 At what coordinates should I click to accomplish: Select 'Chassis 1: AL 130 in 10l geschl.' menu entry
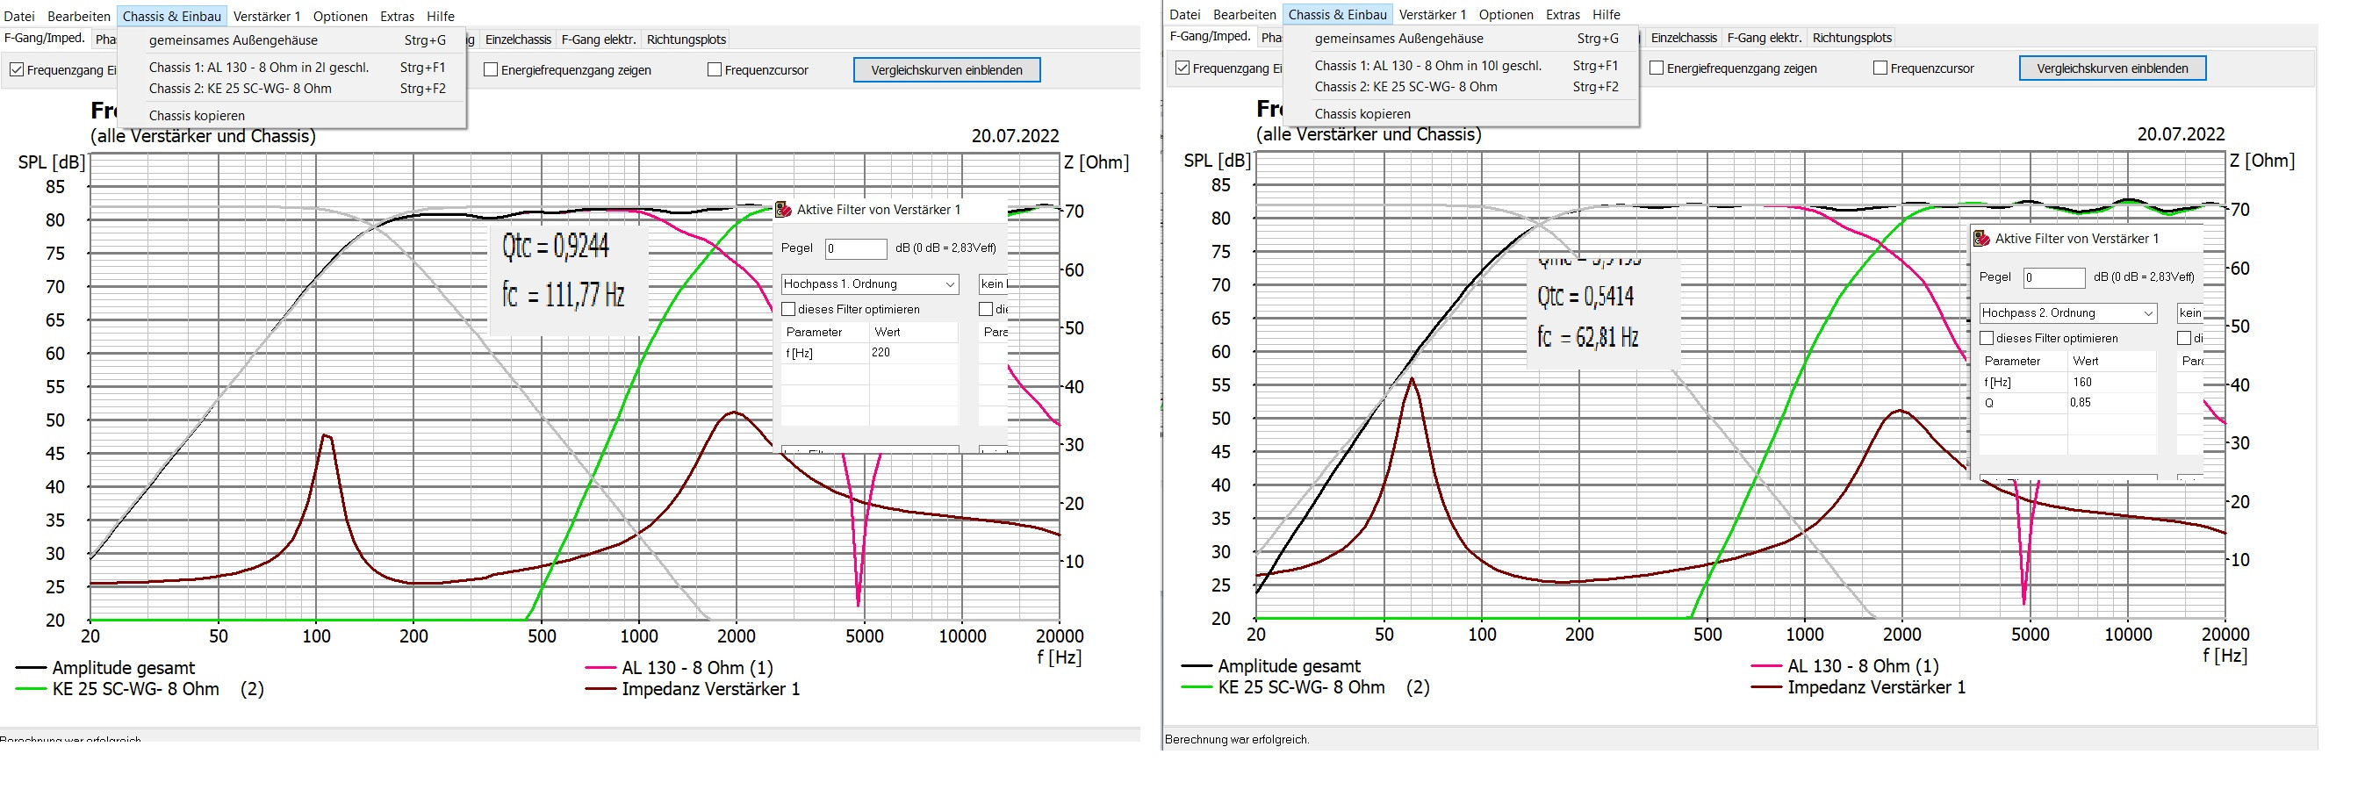[x=1427, y=65]
